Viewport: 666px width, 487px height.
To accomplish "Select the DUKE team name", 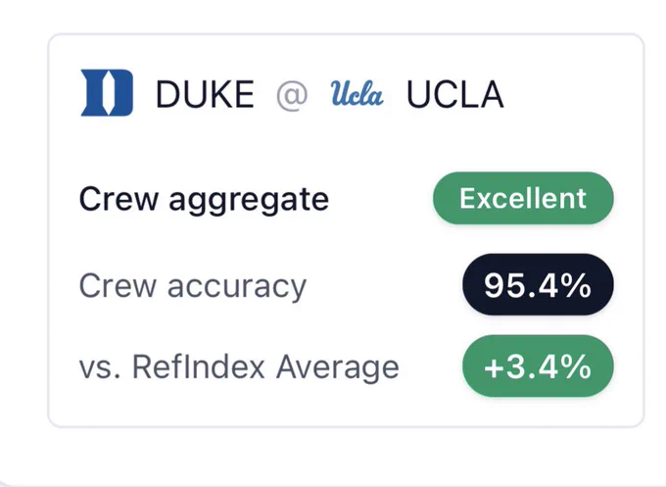I will click(205, 94).
